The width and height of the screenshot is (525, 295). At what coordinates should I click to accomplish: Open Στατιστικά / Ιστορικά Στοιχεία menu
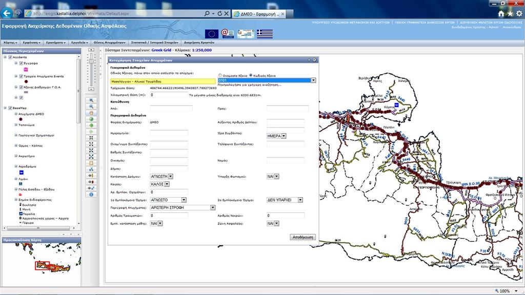tap(155, 43)
